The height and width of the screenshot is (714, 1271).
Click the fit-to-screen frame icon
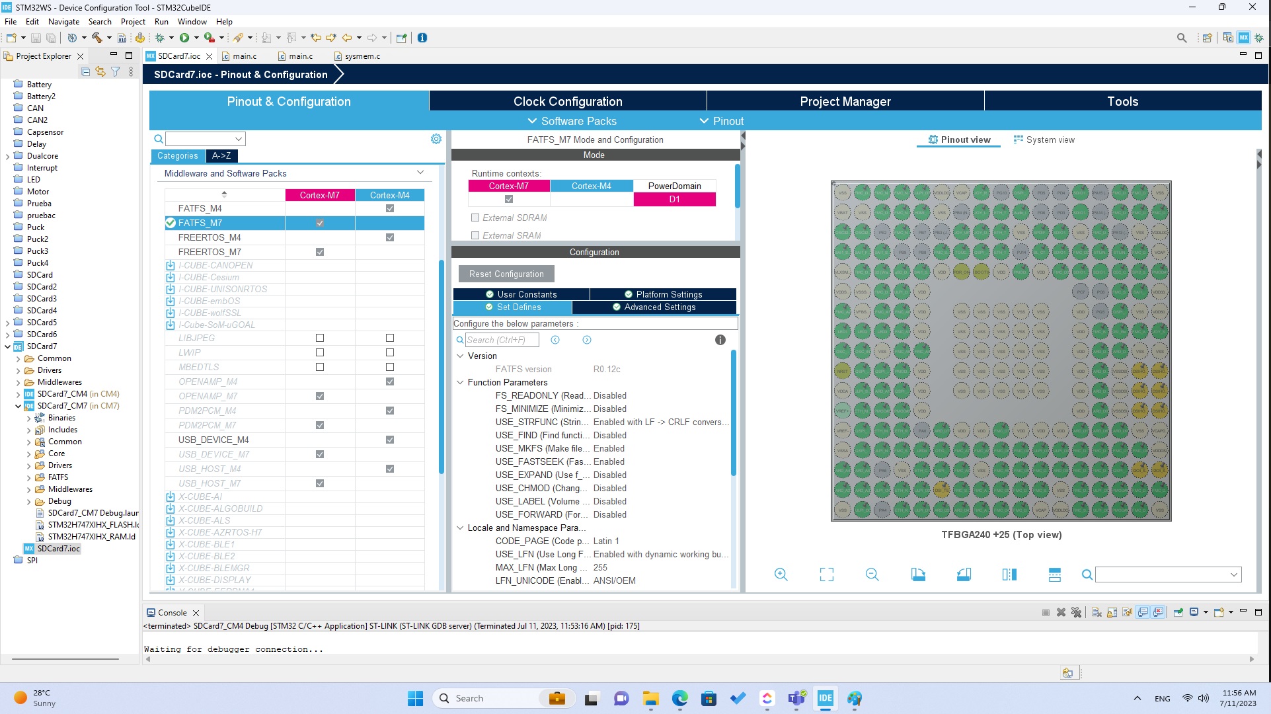[826, 575]
